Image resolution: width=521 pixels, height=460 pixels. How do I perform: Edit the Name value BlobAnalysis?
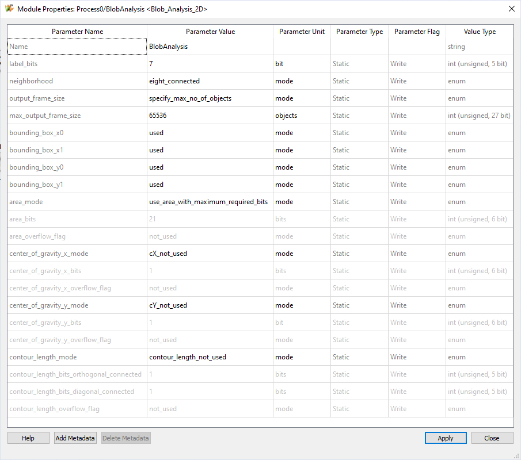210,47
